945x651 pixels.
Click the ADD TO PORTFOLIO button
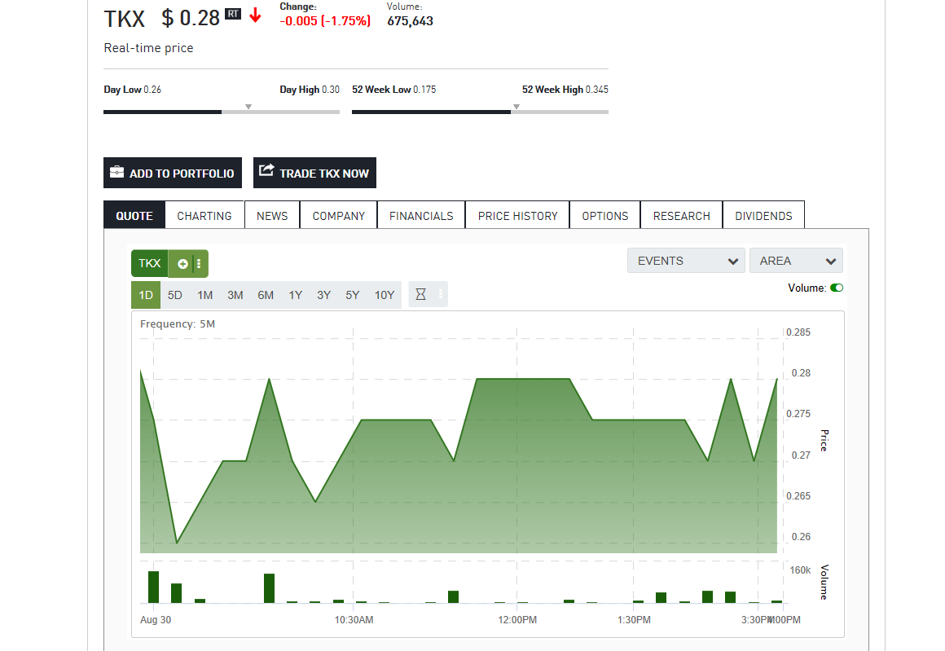coord(172,172)
